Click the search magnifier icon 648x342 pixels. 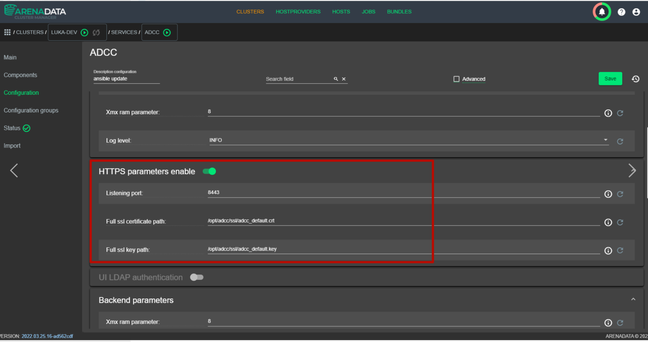click(335, 79)
